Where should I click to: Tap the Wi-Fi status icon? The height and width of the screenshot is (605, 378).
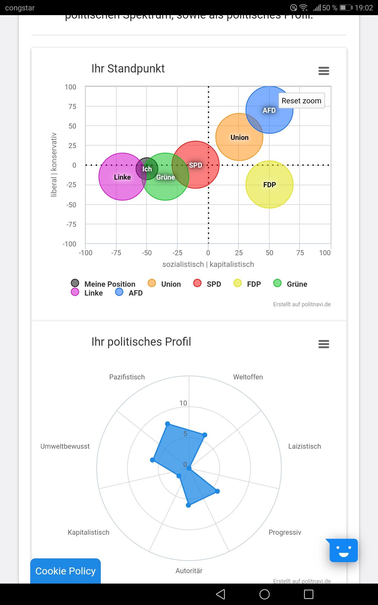tap(304, 8)
